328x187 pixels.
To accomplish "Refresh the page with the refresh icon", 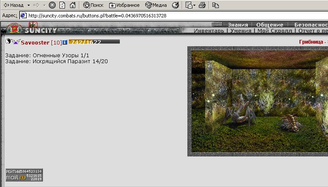I will [x=62, y=5].
